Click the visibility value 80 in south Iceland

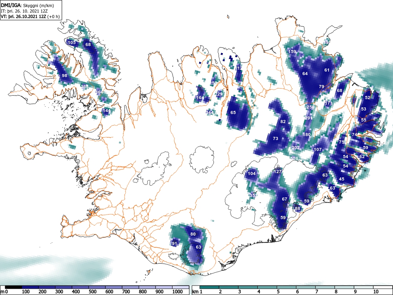pos(193,234)
